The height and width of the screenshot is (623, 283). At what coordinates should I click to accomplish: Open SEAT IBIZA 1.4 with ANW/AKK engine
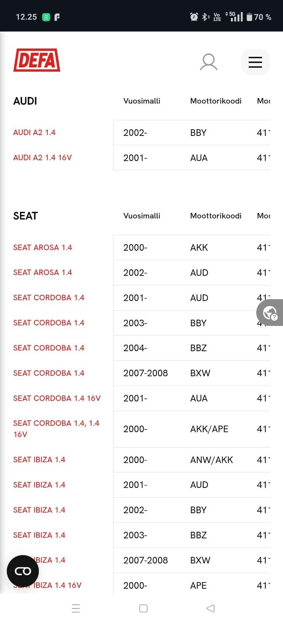click(39, 459)
